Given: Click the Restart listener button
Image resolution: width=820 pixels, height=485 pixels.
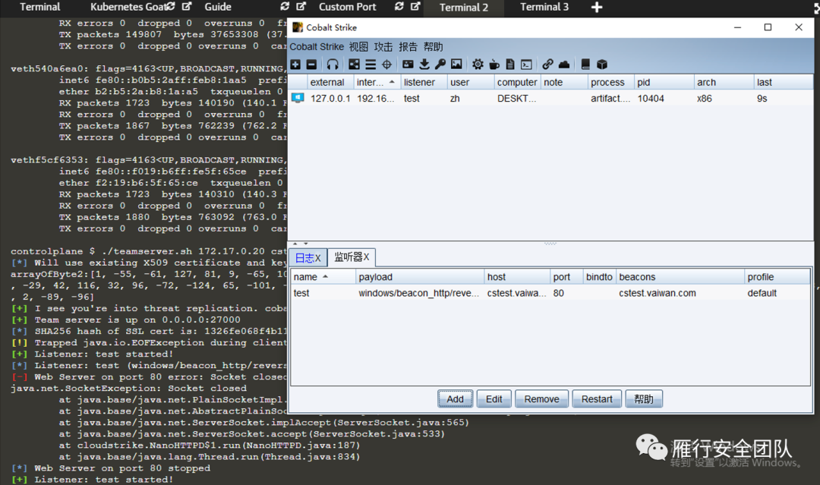Looking at the screenshot, I should tap(597, 398).
